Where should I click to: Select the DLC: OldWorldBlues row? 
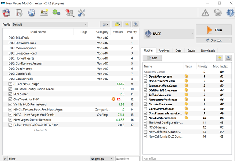click(71, 43)
